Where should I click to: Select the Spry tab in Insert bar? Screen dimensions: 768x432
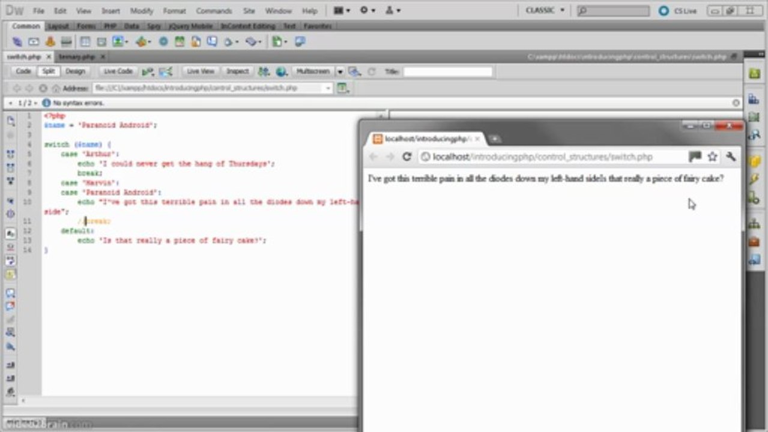coord(153,26)
